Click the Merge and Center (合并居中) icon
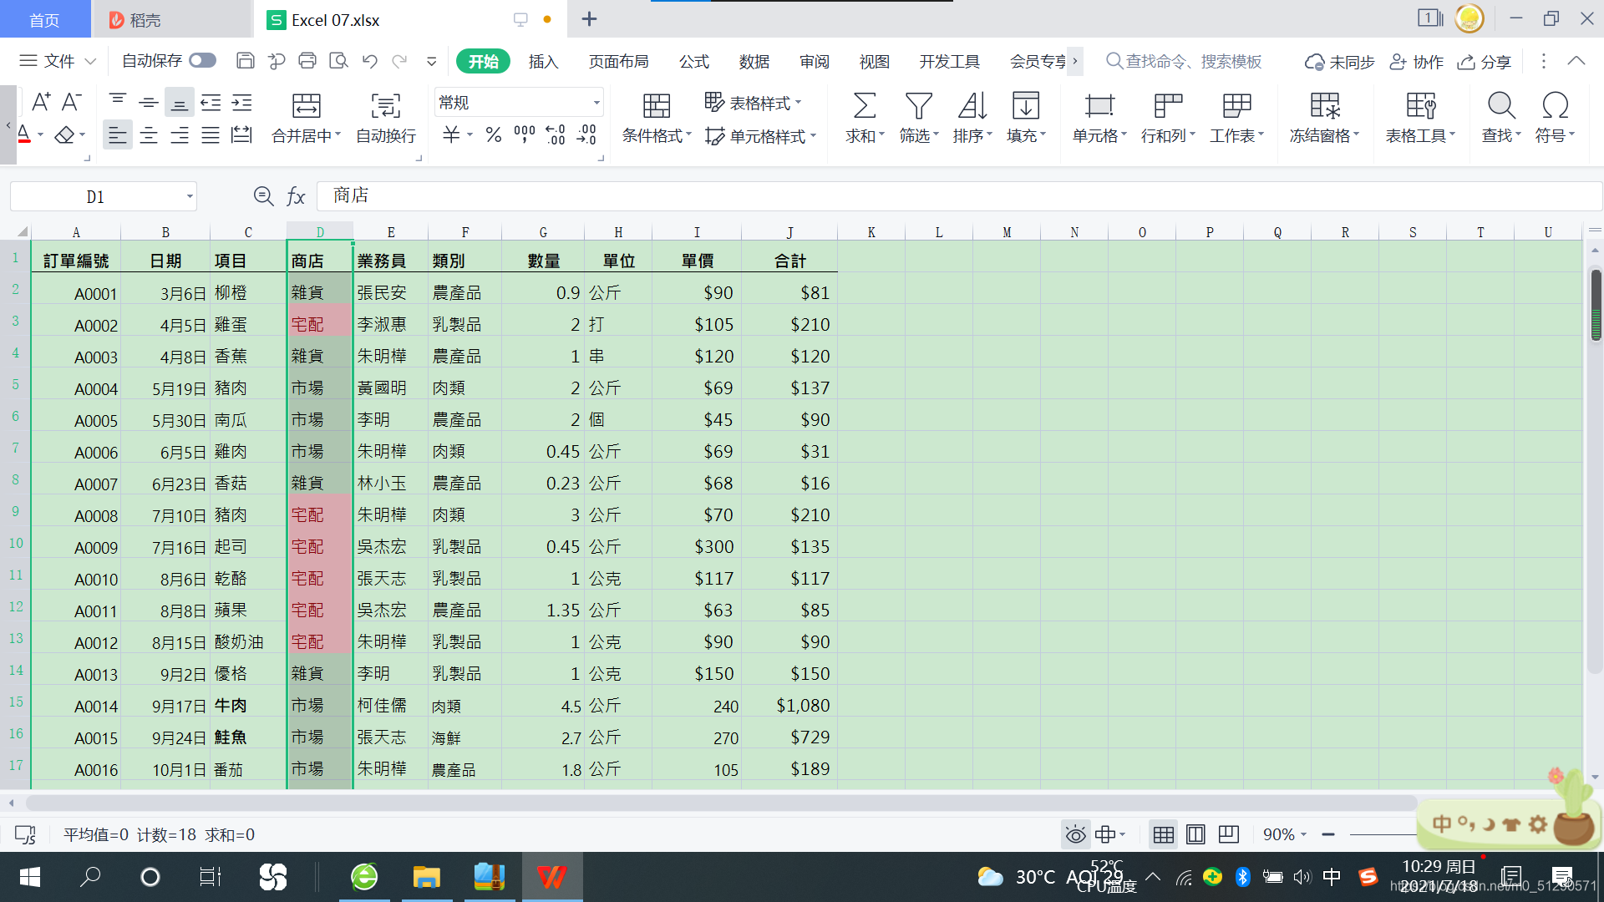The image size is (1604, 902). [306, 106]
